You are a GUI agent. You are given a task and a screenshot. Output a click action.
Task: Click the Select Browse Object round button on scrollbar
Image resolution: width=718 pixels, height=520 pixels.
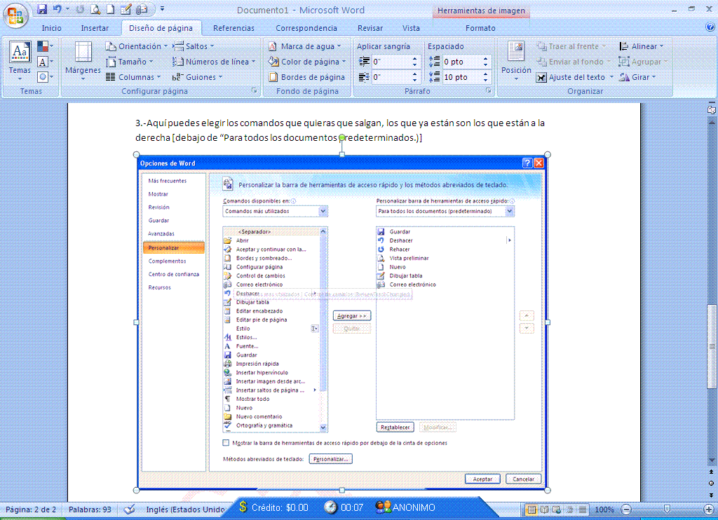[x=711, y=483]
